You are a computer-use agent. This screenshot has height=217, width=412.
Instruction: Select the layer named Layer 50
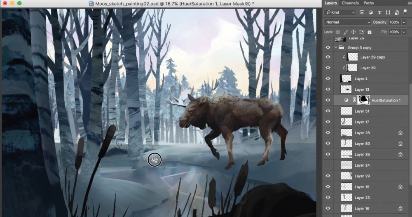tap(362, 144)
